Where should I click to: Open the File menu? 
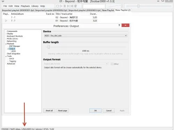[5, 6]
